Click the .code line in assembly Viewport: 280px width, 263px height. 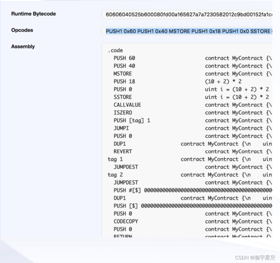click(x=115, y=50)
